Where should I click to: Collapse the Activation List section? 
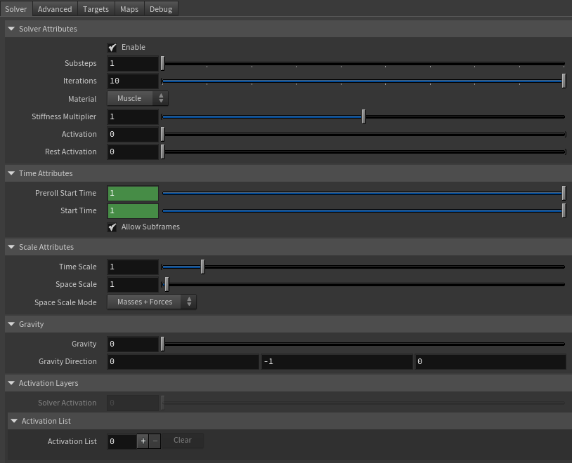[14, 421]
